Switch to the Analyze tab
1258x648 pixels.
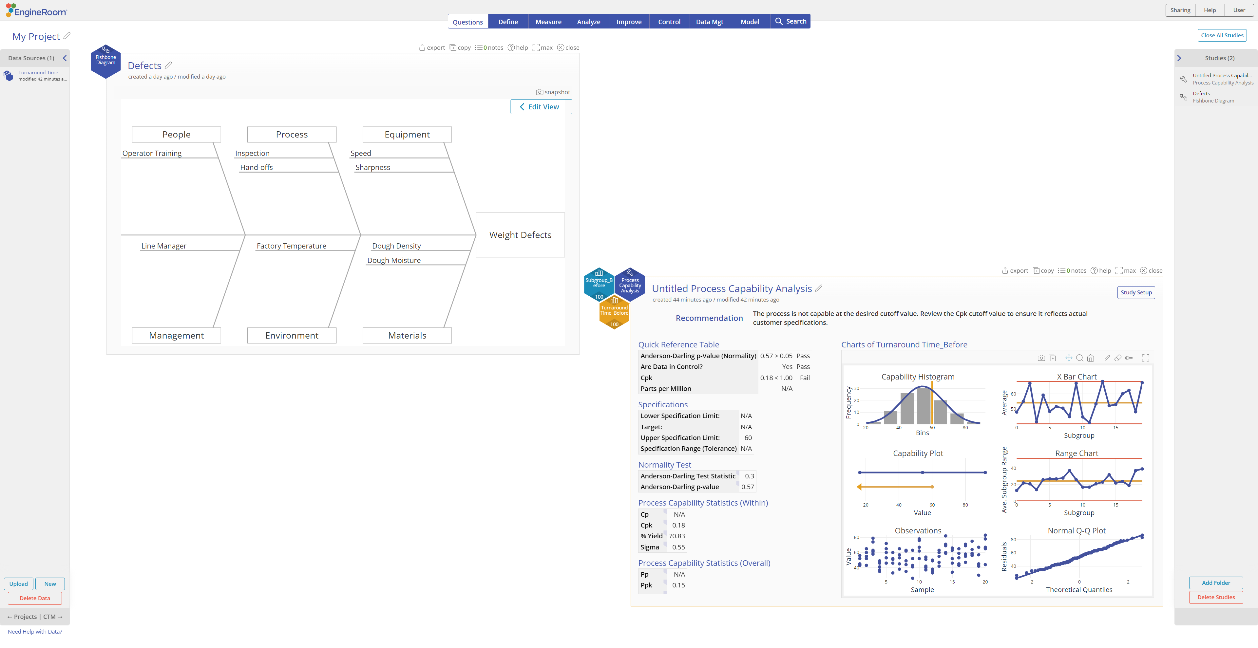(x=588, y=22)
